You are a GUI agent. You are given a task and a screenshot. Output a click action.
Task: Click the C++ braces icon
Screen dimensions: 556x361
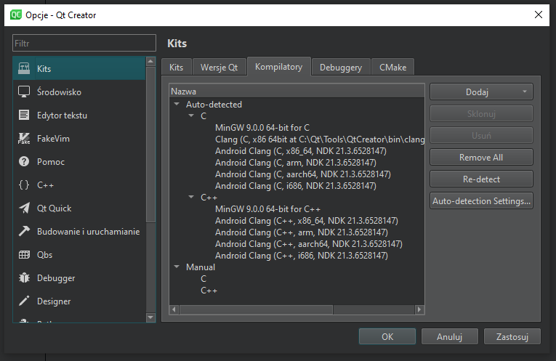[24, 185]
